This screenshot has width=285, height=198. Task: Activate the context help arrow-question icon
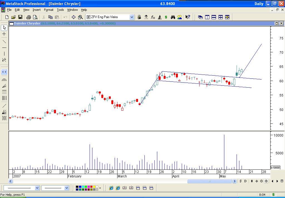click(188, 17)
